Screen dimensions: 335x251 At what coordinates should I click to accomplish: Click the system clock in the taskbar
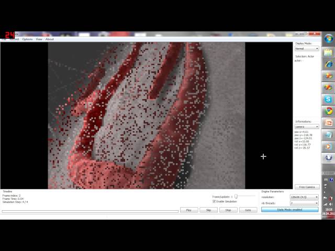(329, 211)
